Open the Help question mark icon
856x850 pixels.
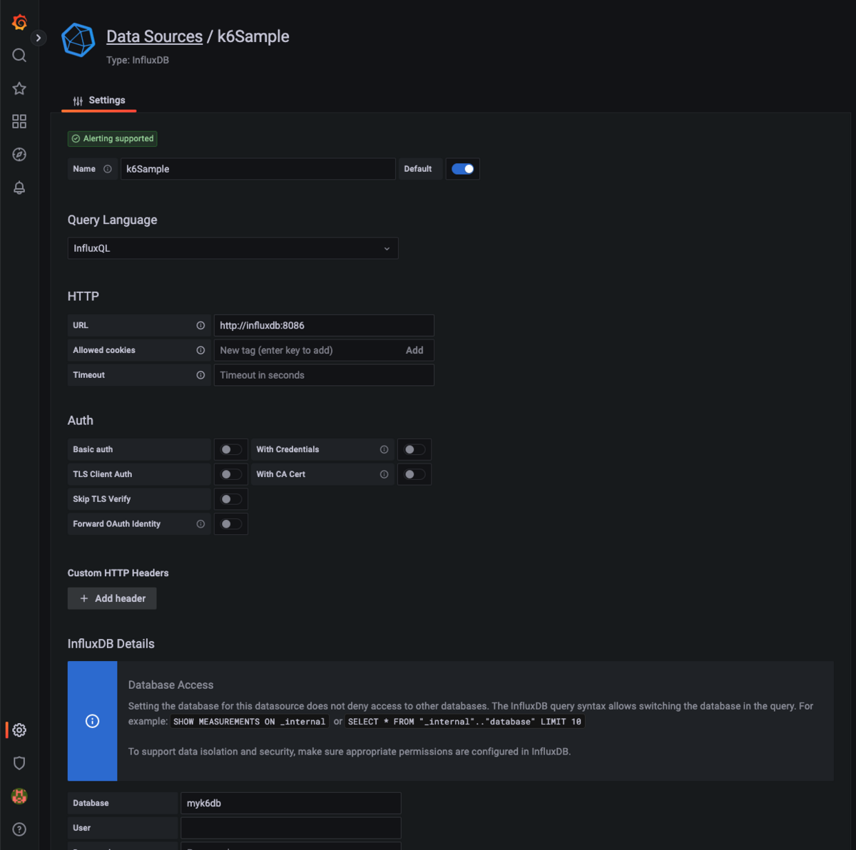tap(19, 829)
